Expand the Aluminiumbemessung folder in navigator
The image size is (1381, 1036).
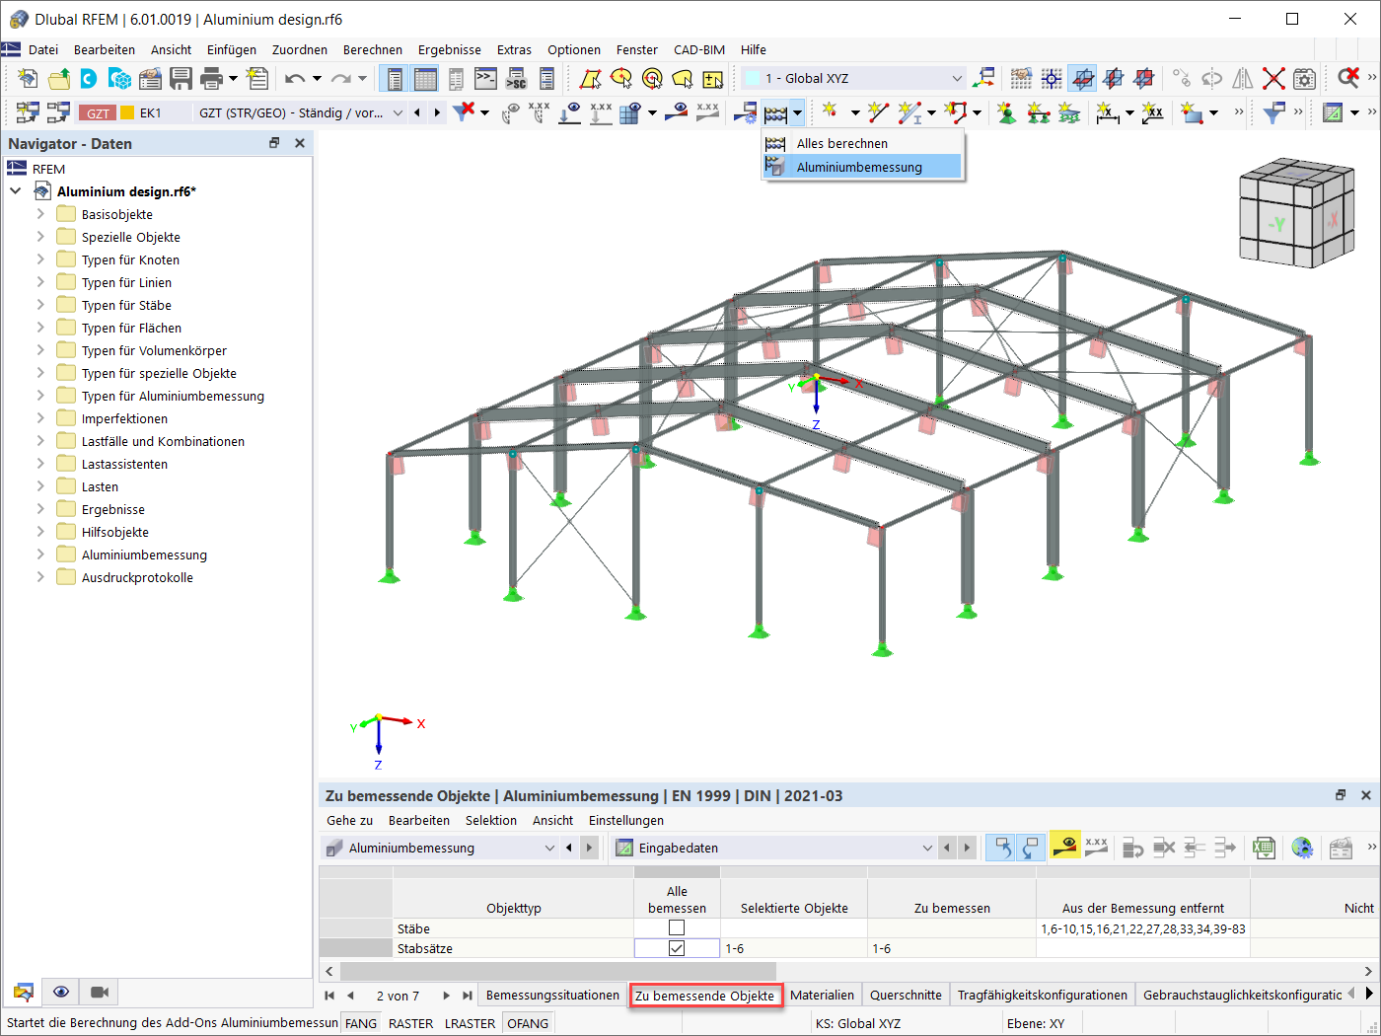coord(40,555)
